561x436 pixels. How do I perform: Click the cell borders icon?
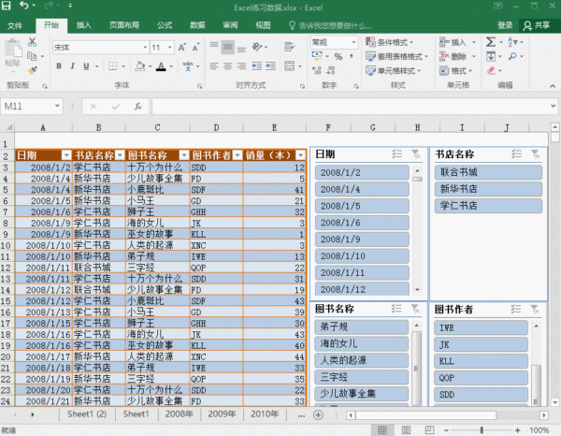(x=113, y=66)
